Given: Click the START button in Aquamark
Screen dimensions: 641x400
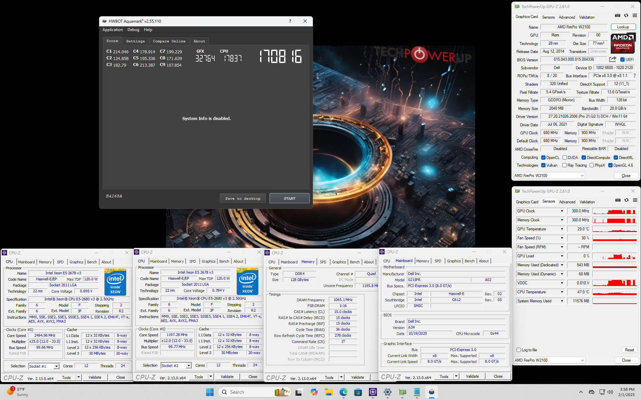Looking at the screenshot, I should 289,198.
